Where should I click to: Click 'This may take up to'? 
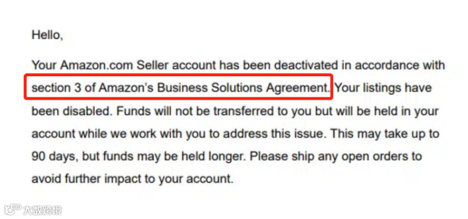[x=384, y=134]
